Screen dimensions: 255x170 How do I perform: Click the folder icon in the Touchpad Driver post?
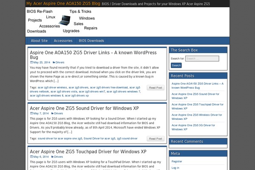point(52,157)
